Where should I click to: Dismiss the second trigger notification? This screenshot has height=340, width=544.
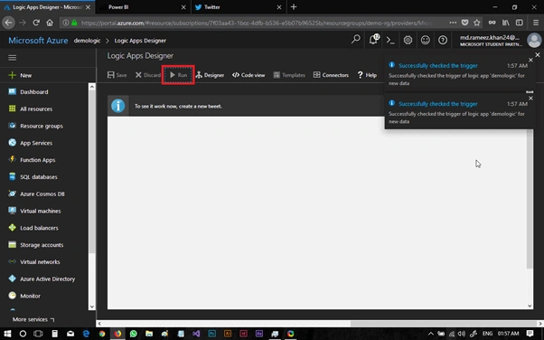pyautogui.click(x=530, y=99)
